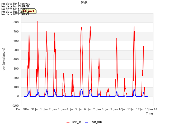Toggle the PAR_out legend entry
The width and height of the screenshot is (169, 127).
93,122
